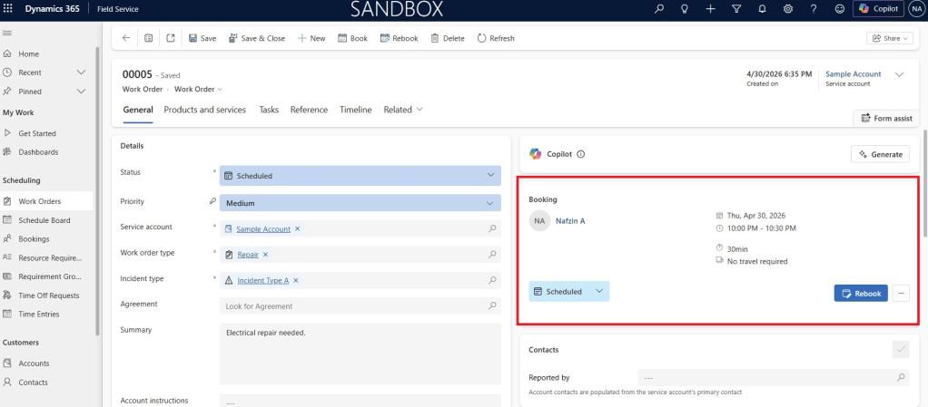Search the Service account lookup magnifier

pos(492,228)
